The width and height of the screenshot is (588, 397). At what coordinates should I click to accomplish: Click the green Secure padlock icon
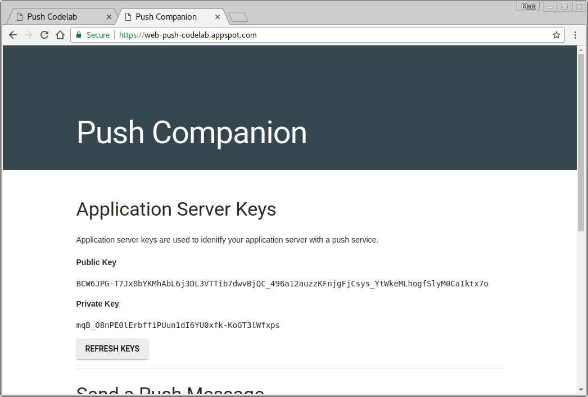point(78,35)
